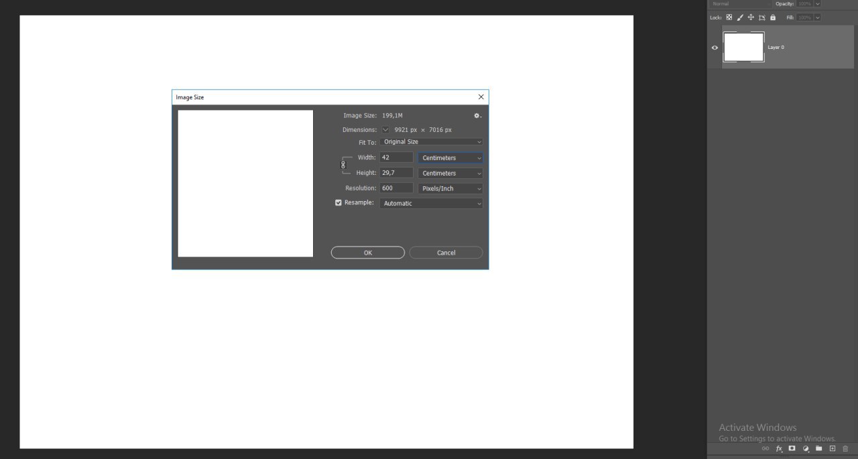This screenshot has width=858, height=459.
Task: Open the Fill slider dropdown arrow
Action: coord(817,17)
